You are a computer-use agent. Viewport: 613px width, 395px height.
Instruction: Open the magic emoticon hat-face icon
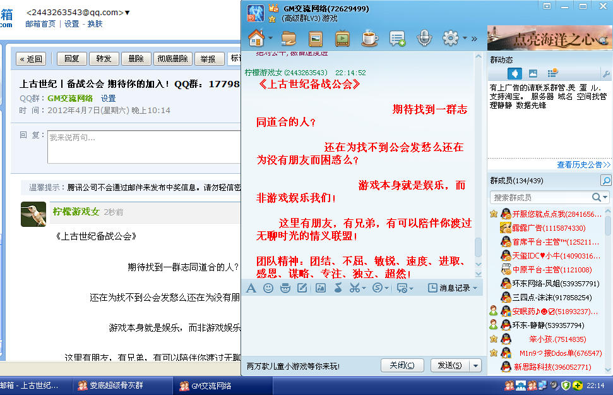(285, 288)
